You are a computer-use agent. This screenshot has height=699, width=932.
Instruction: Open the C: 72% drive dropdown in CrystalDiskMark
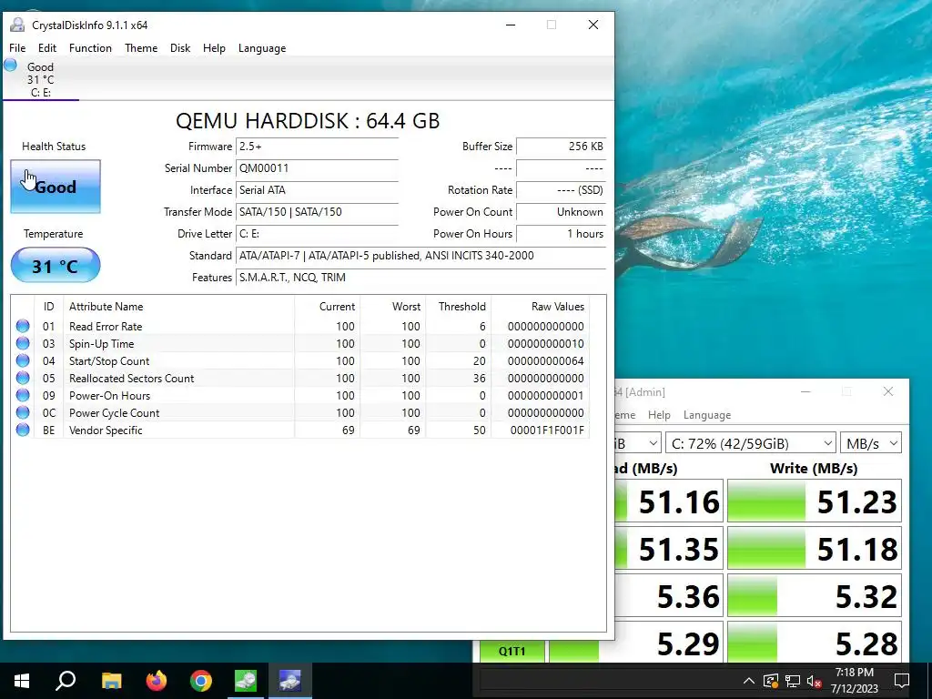click(750, 443)
